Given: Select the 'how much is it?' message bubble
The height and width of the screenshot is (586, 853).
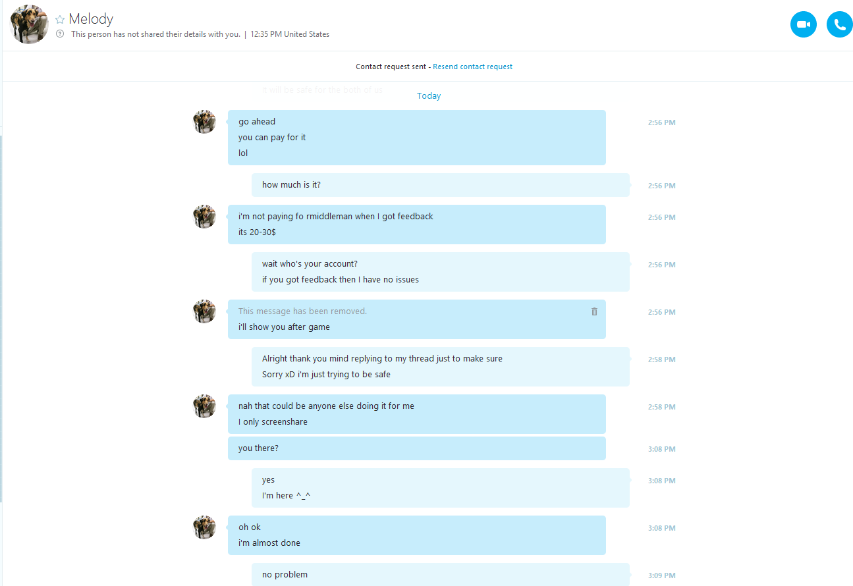Looking at the screenshot, I should point(440,185).
